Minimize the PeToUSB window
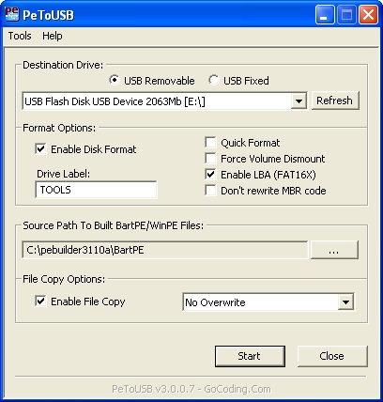The image size is (383, 402). click(x=325, y=15)
